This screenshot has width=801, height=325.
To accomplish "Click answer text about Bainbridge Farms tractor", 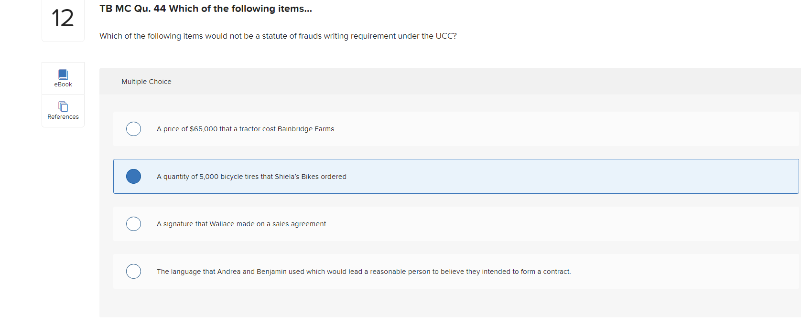I will 245,129.
